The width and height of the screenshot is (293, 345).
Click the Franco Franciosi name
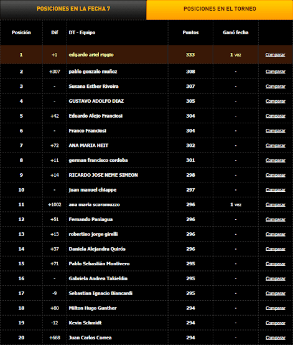click(x=88, y=131)
